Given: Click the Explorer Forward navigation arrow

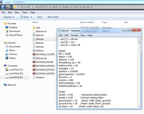Looking at the screenshot, I should tap(8, 7).
